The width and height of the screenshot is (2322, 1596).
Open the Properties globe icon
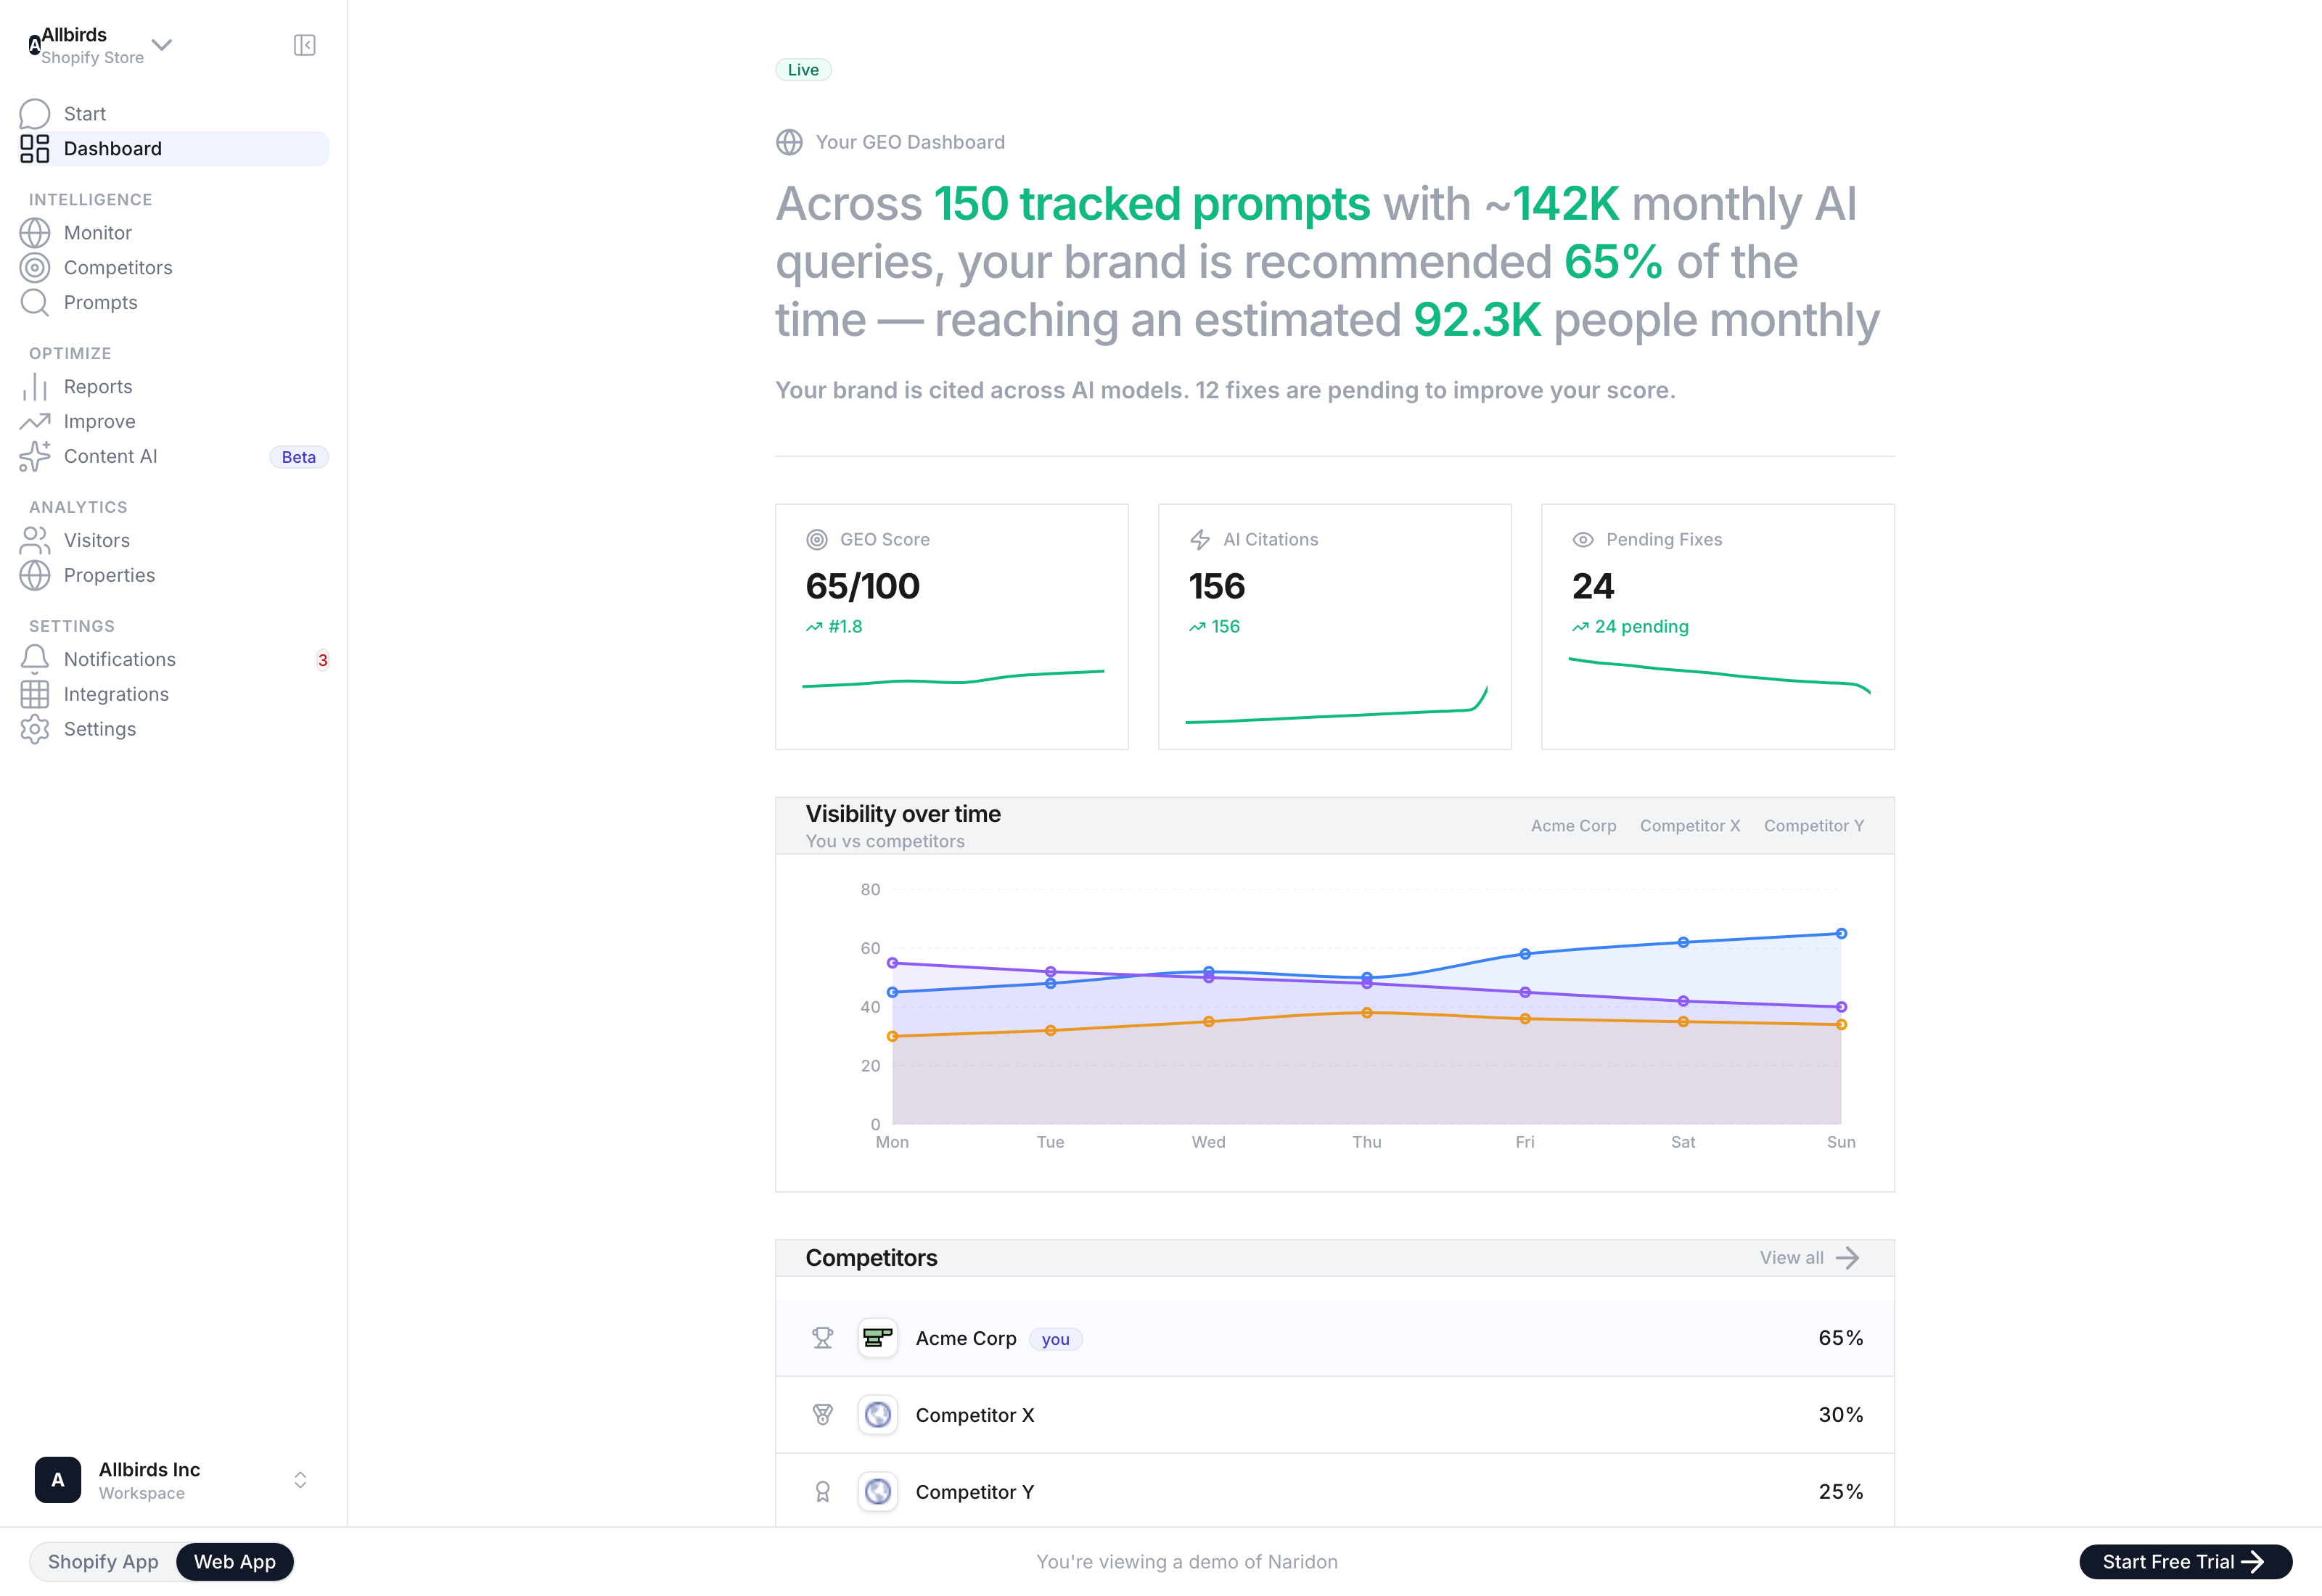point(35,576)
